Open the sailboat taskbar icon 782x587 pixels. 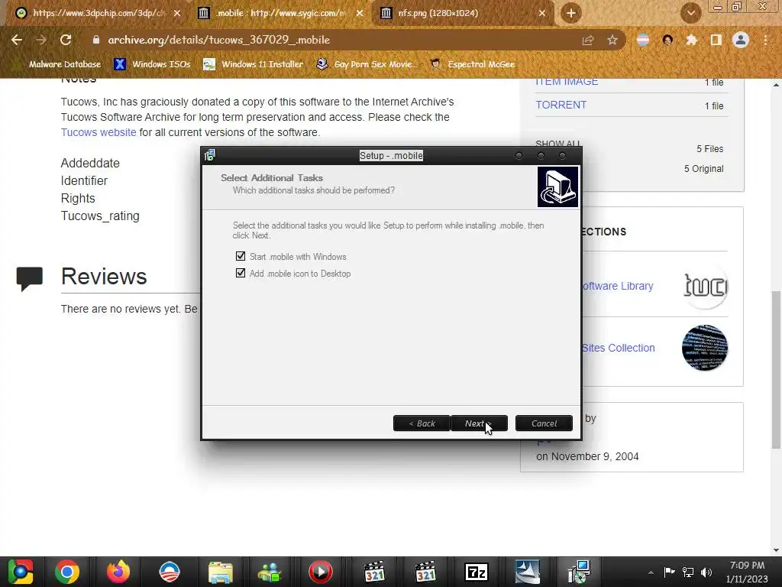[x=527, y=572]
